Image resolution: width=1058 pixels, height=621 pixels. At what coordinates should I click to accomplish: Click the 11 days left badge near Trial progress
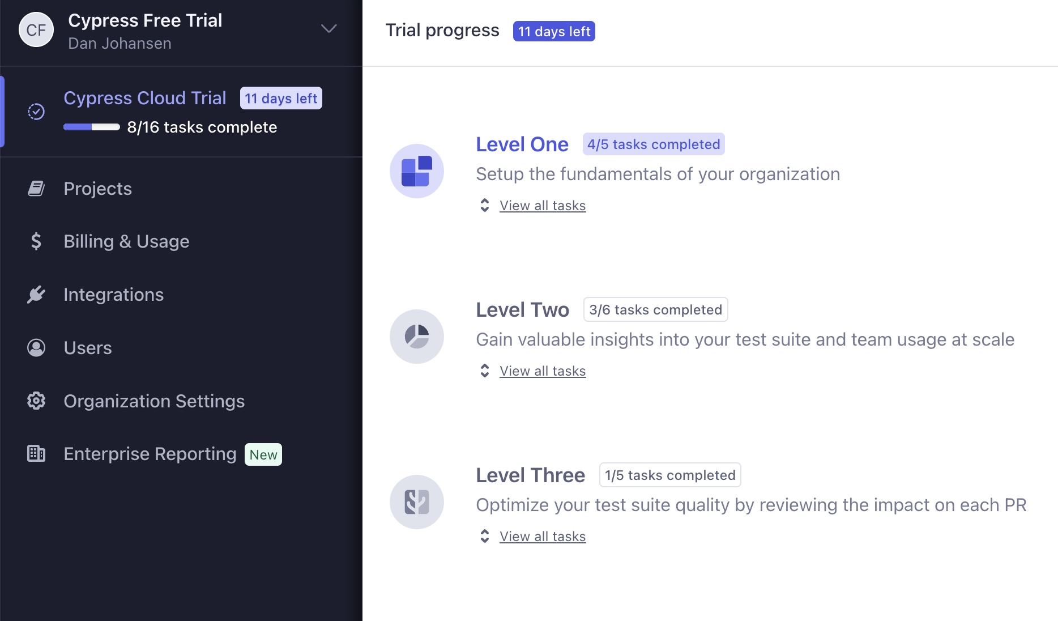click(x=553, y=31)
